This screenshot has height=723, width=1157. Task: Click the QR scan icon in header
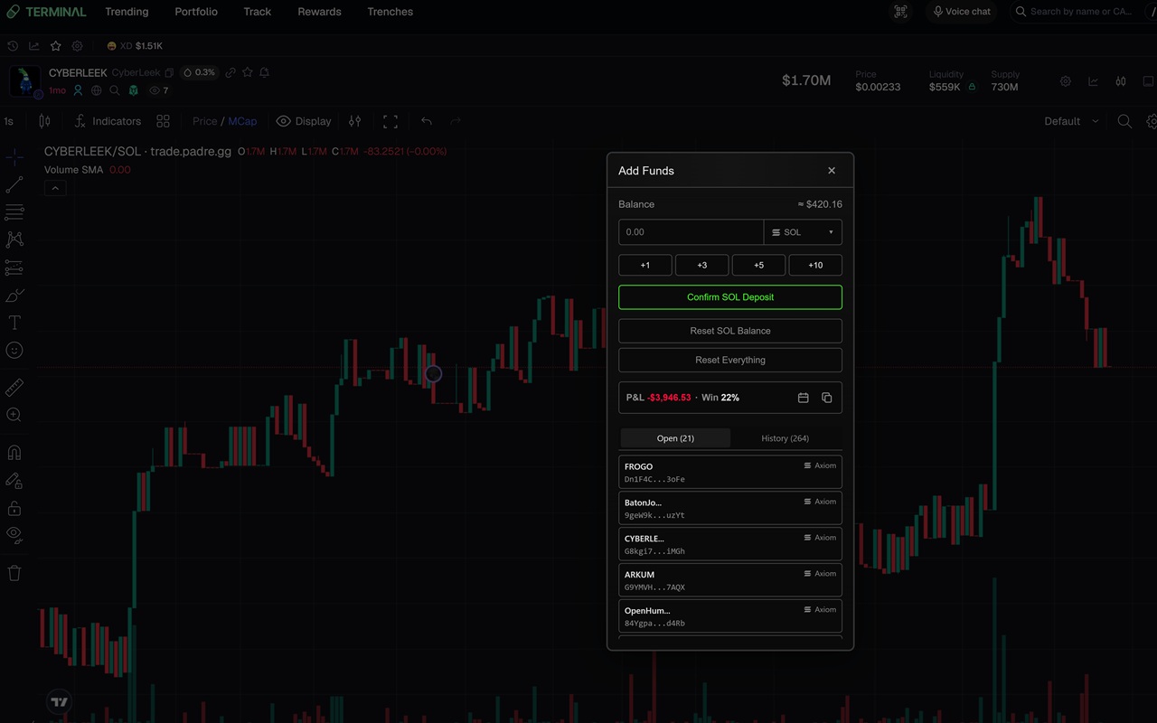click(900, 12)
